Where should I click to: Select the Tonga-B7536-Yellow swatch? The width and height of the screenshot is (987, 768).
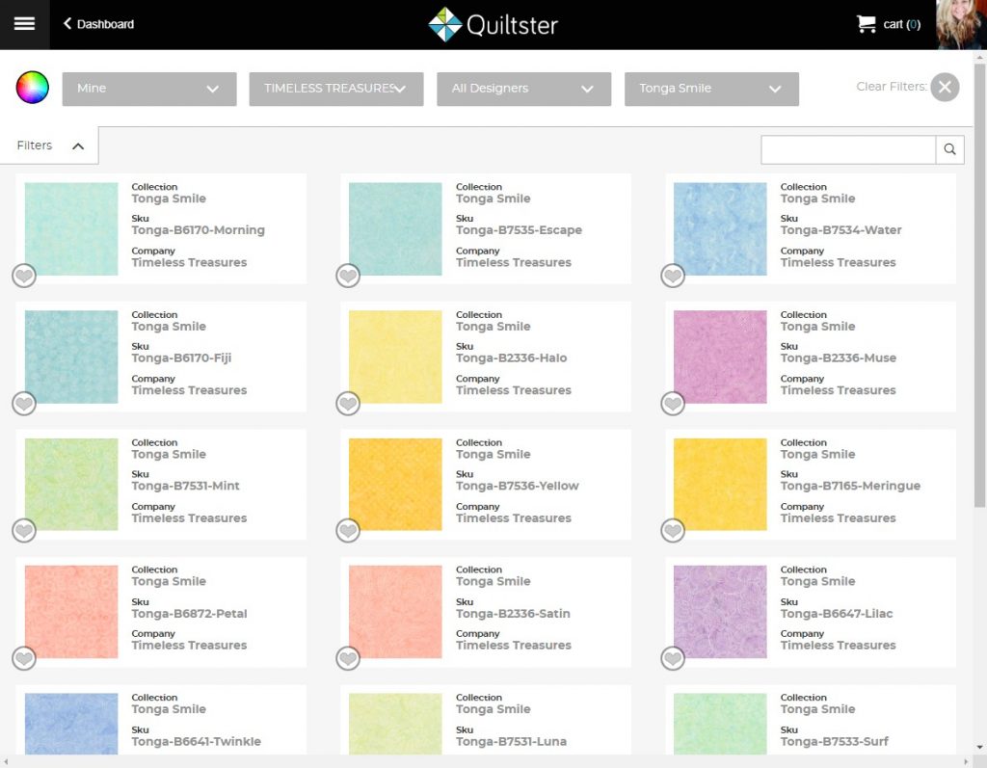(x=395, y=485)
